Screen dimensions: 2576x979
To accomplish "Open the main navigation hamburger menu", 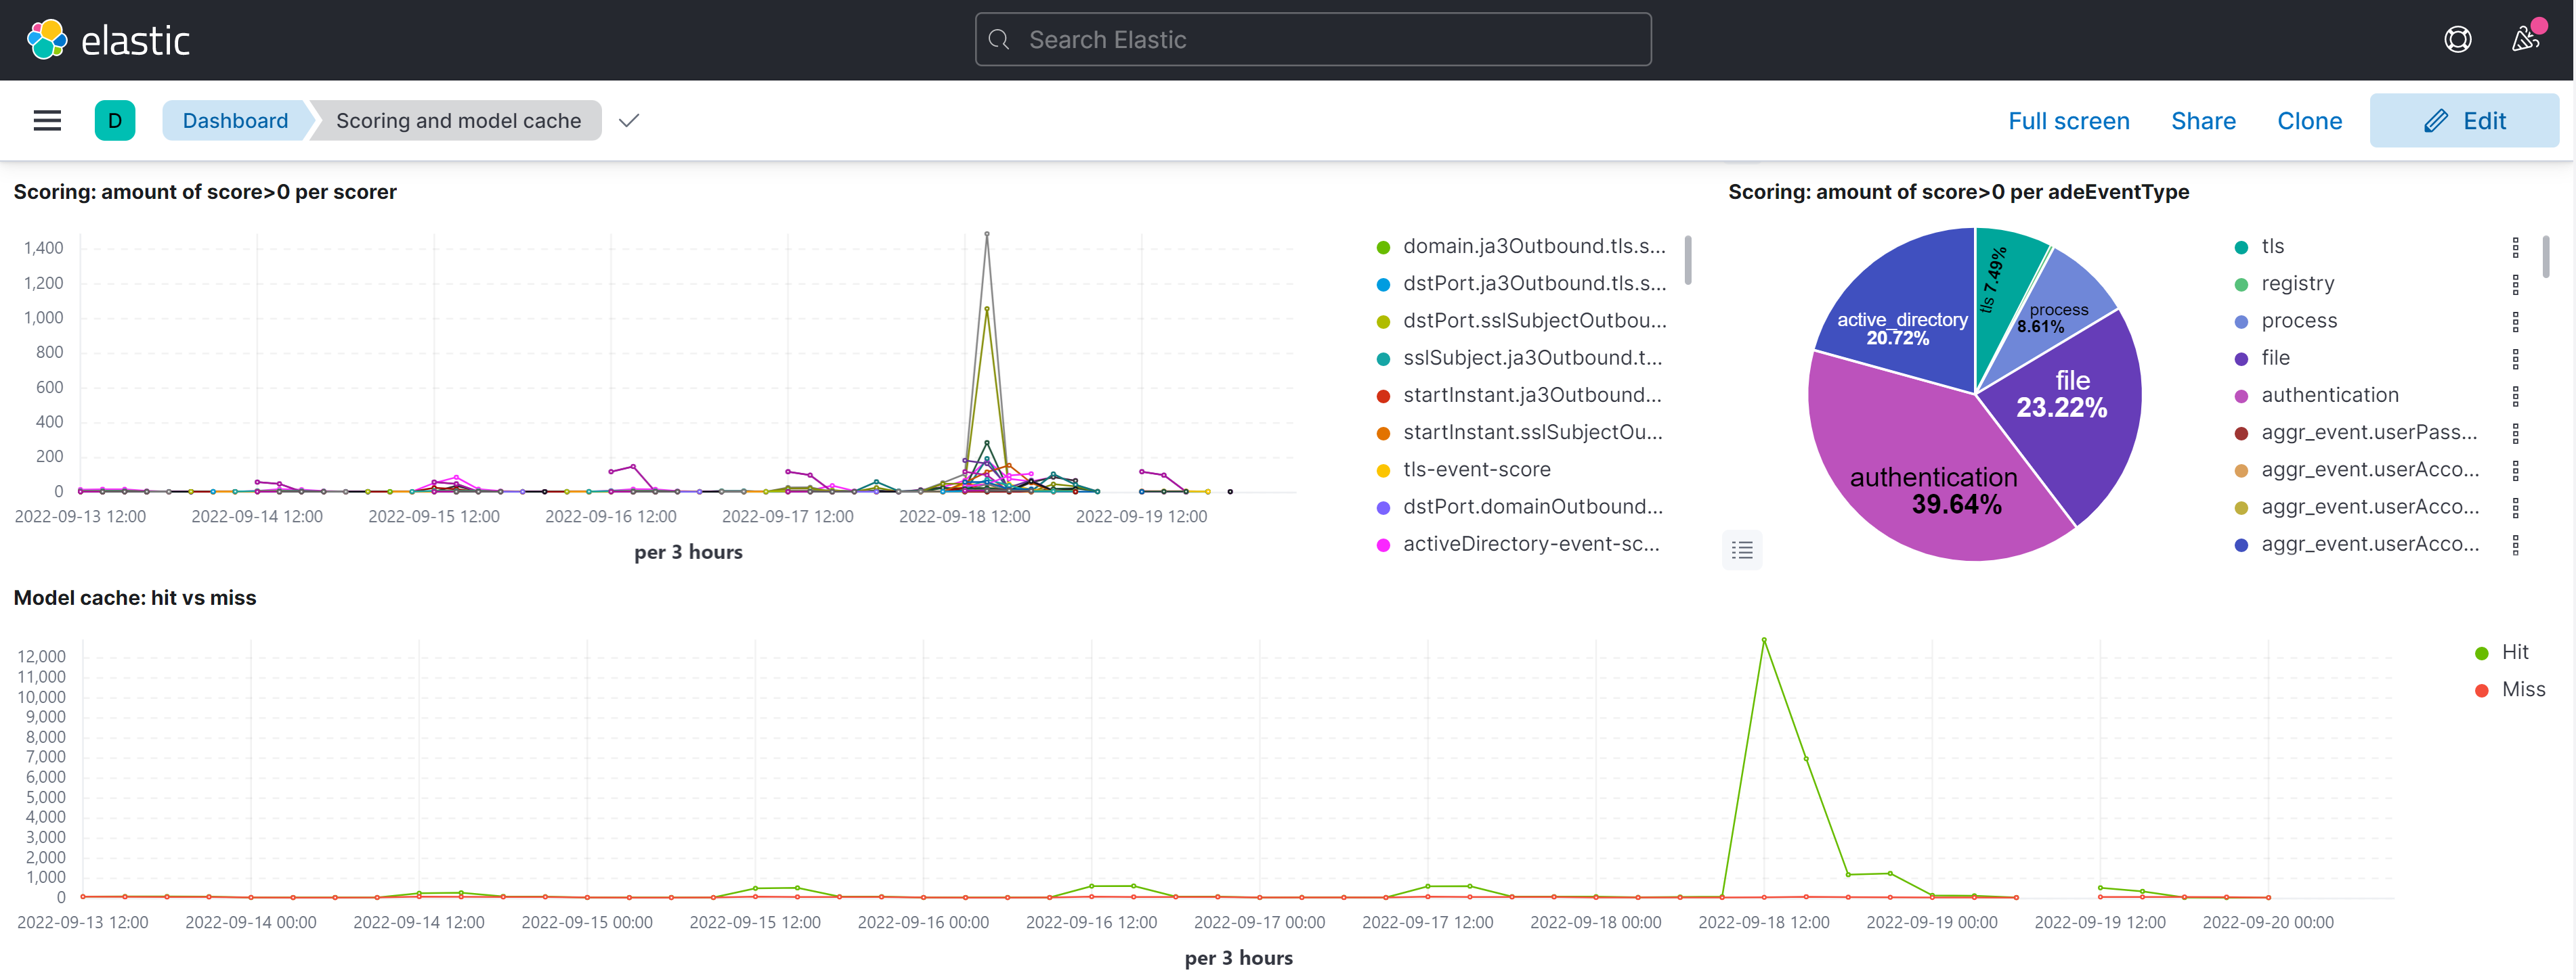I will (47, 120).
